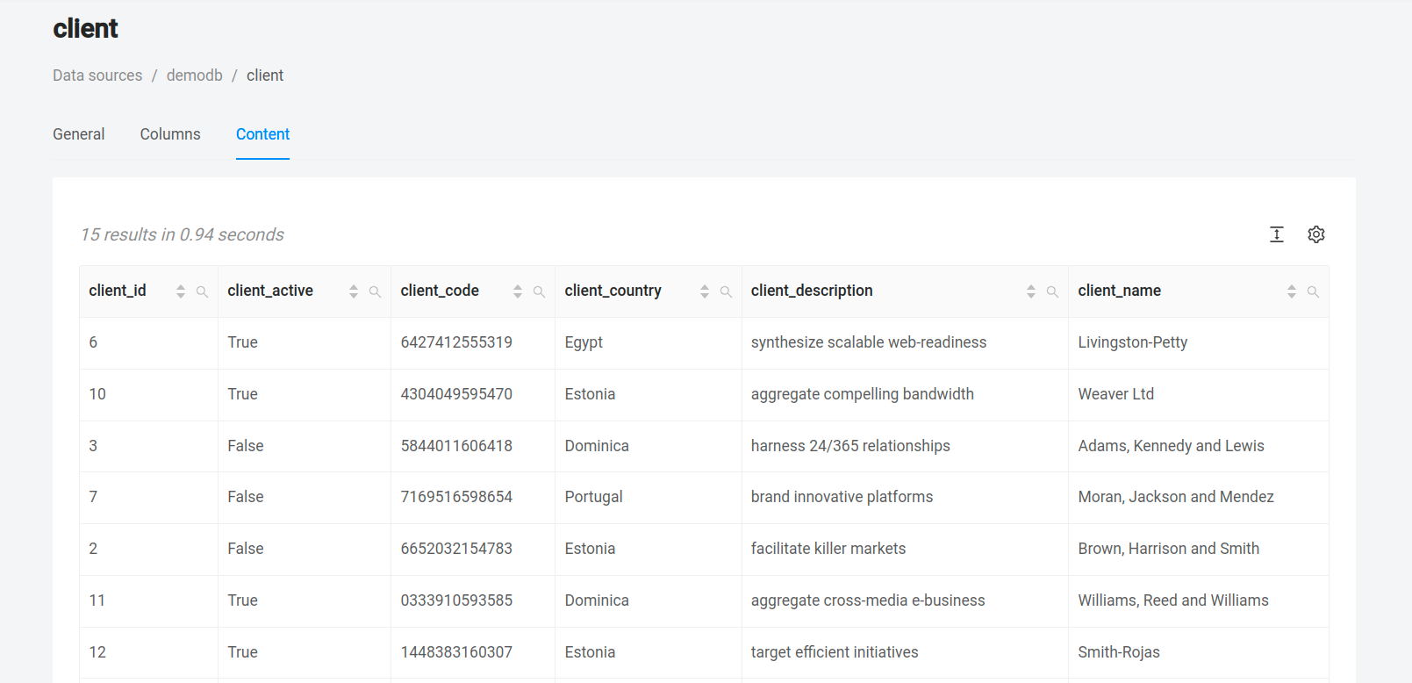
Task: Click the row height adjust icon
Action: tap(1276, 234)
